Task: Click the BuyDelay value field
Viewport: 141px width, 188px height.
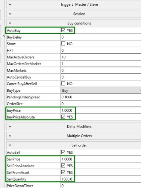Action: tap(101, 37)
